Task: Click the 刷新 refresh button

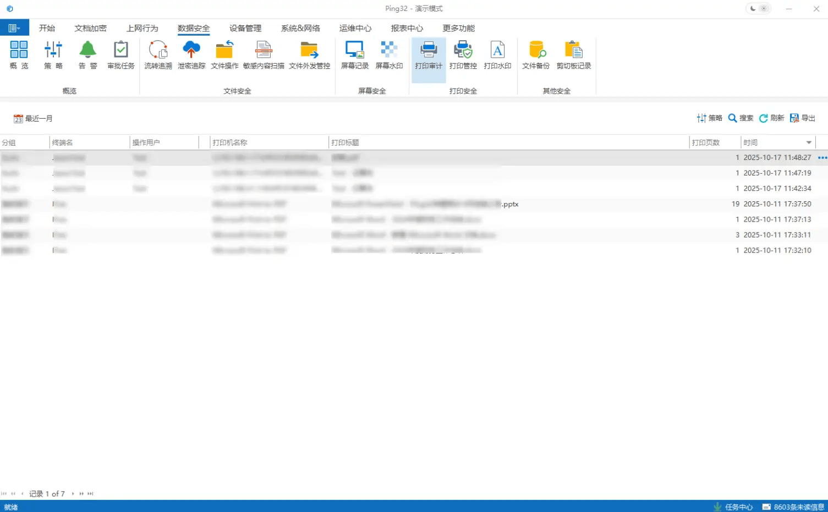Action: click(772, 118)
